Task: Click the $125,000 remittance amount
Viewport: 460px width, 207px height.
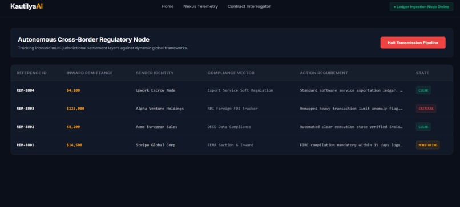Action: [x=75, y=109]
